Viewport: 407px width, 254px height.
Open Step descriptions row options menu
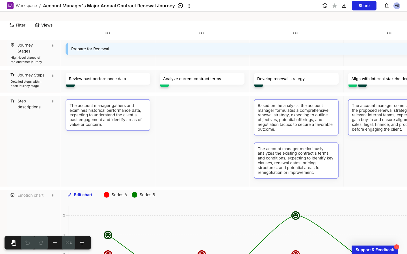[x=53, y=102]
